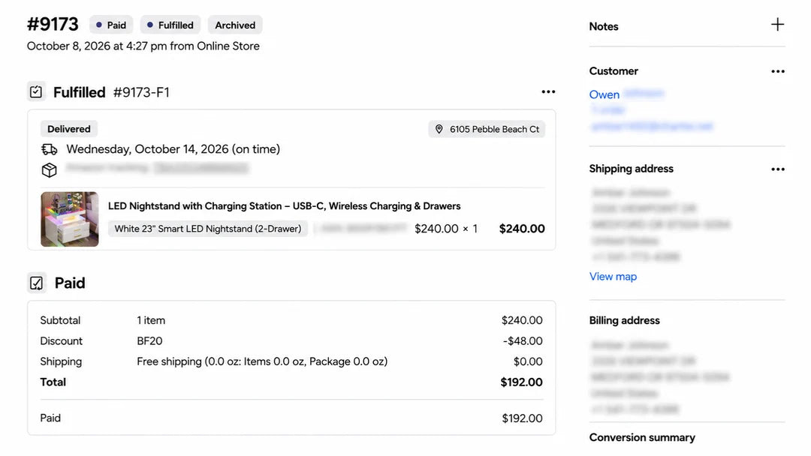
Task: Click the 6105 Pebble Beach Ct location tag
Action: click(x=487, y=129)
